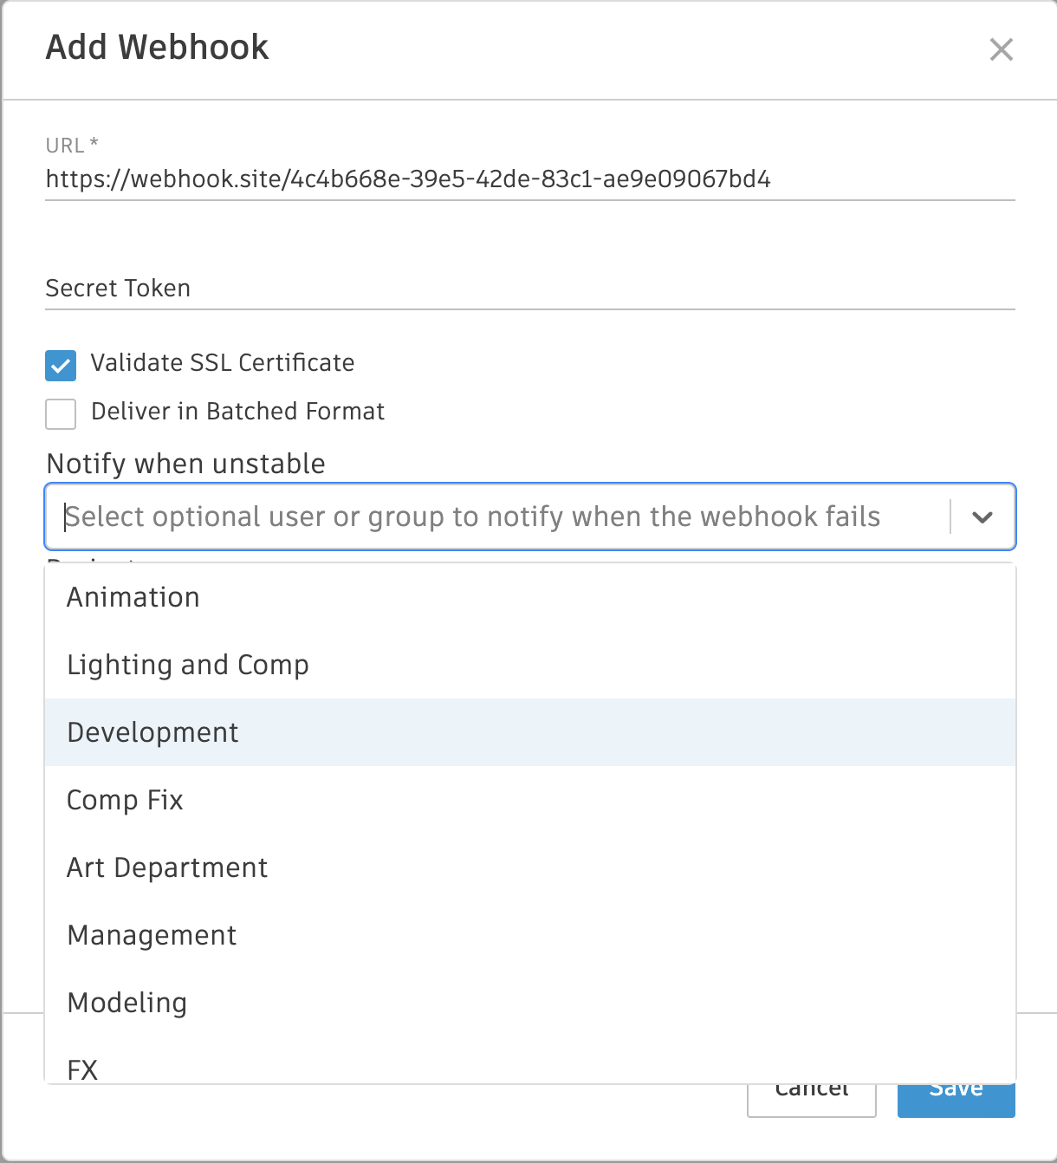Select Lighting and Comp group
The image size is (1057, 1163).
coord(188,666)
